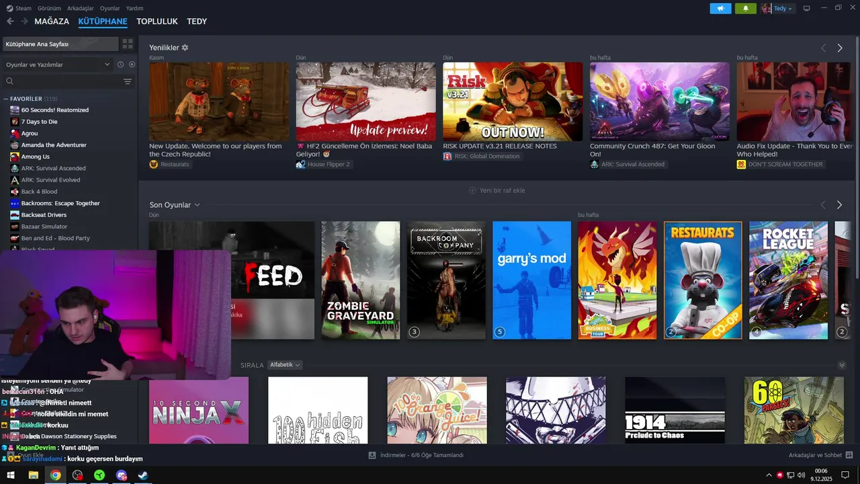The height and width of the screenshot is (484, 860).
Task: Open the Yenilikler settings gear
Action: tap(185, 48)
